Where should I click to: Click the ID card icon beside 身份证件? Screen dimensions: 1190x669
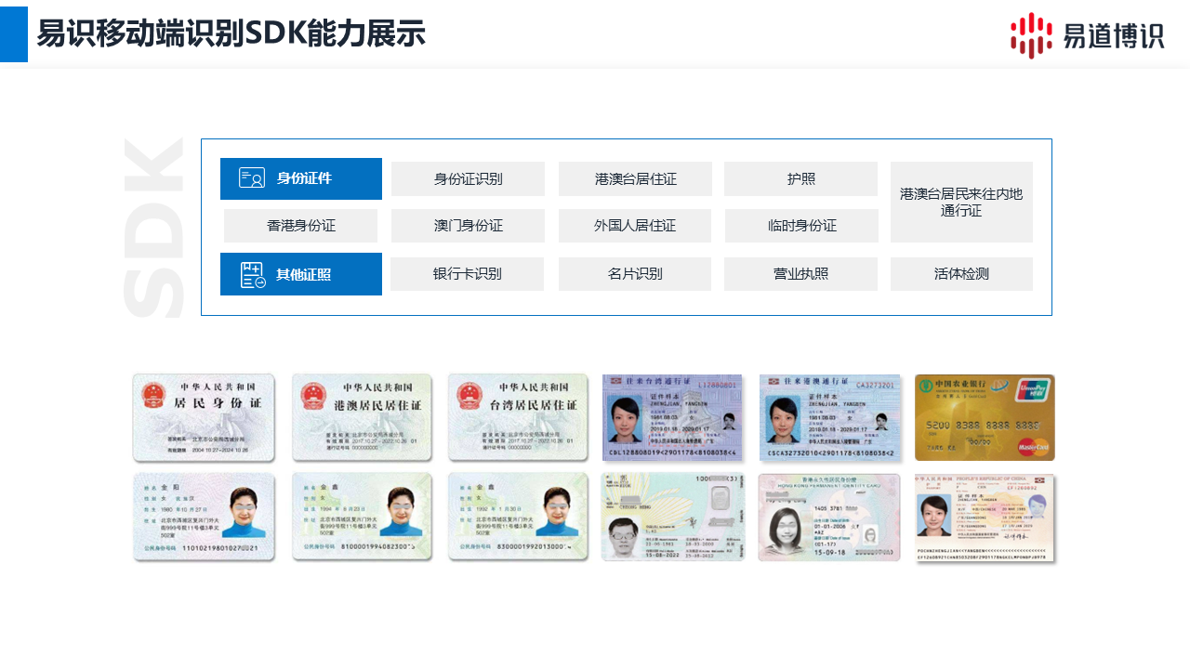252,178
